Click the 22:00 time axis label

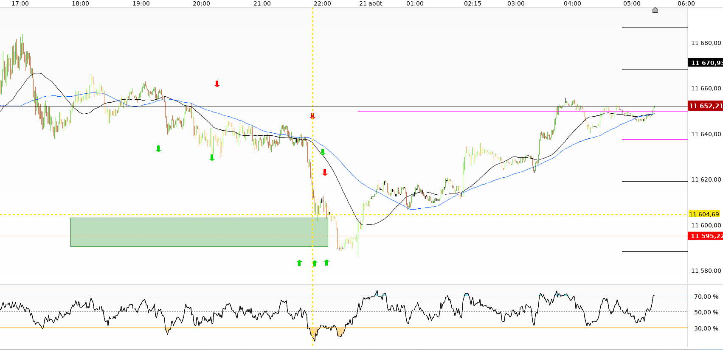click(322, 3)
